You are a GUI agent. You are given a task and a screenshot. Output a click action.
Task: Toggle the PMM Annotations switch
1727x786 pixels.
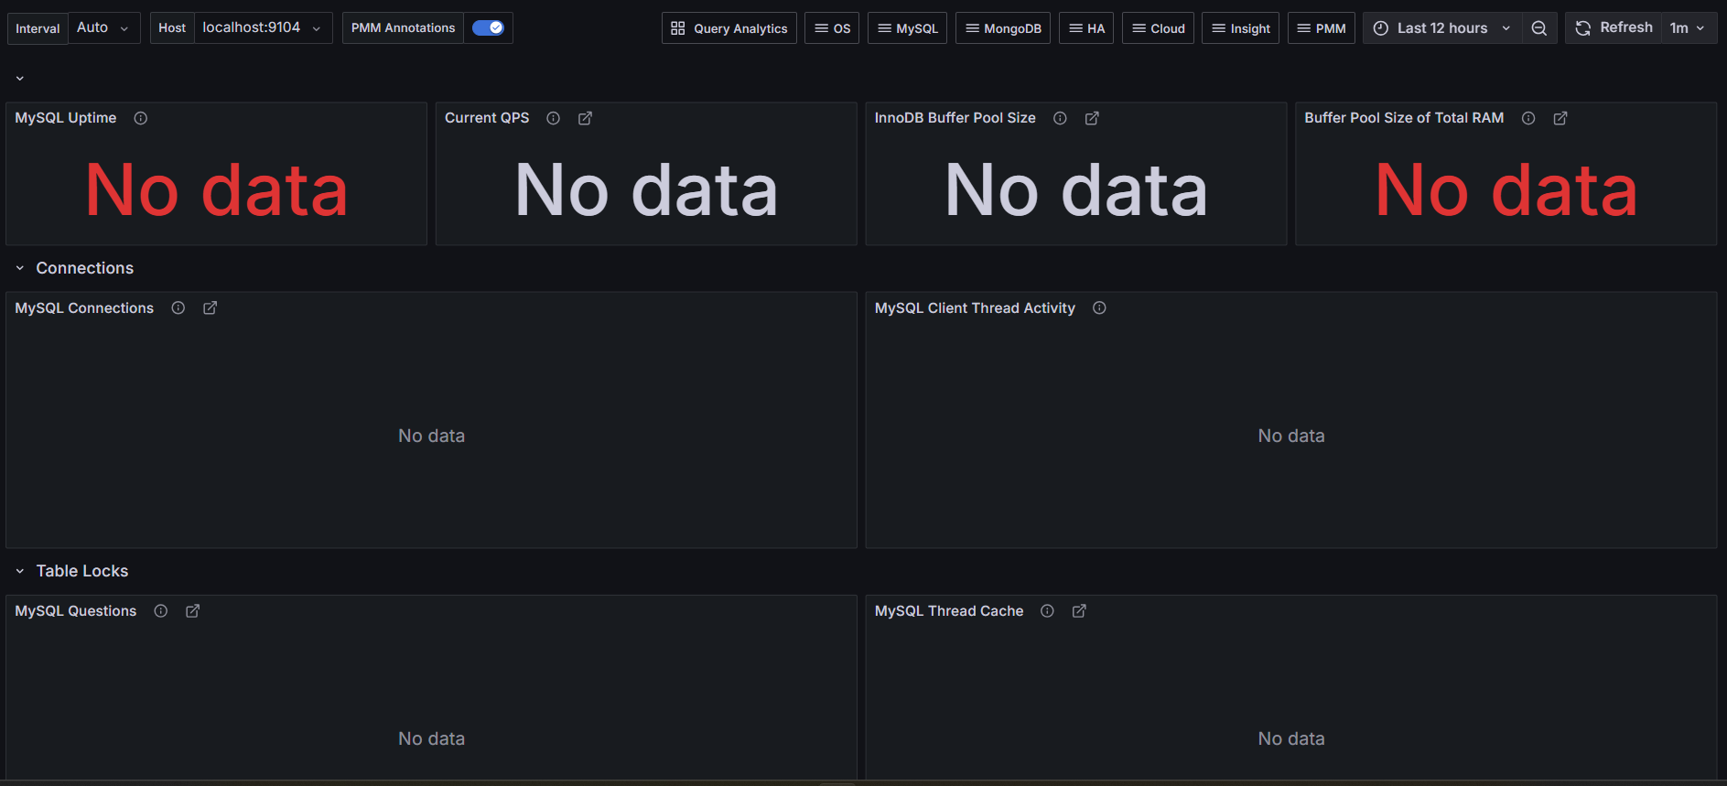488,28
